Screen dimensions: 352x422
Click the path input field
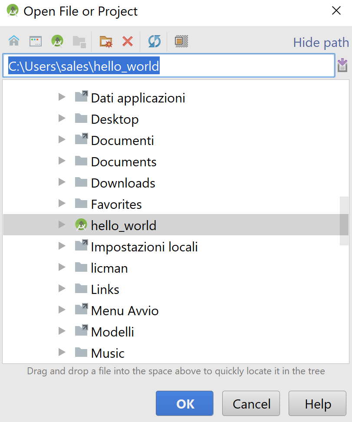169,66
